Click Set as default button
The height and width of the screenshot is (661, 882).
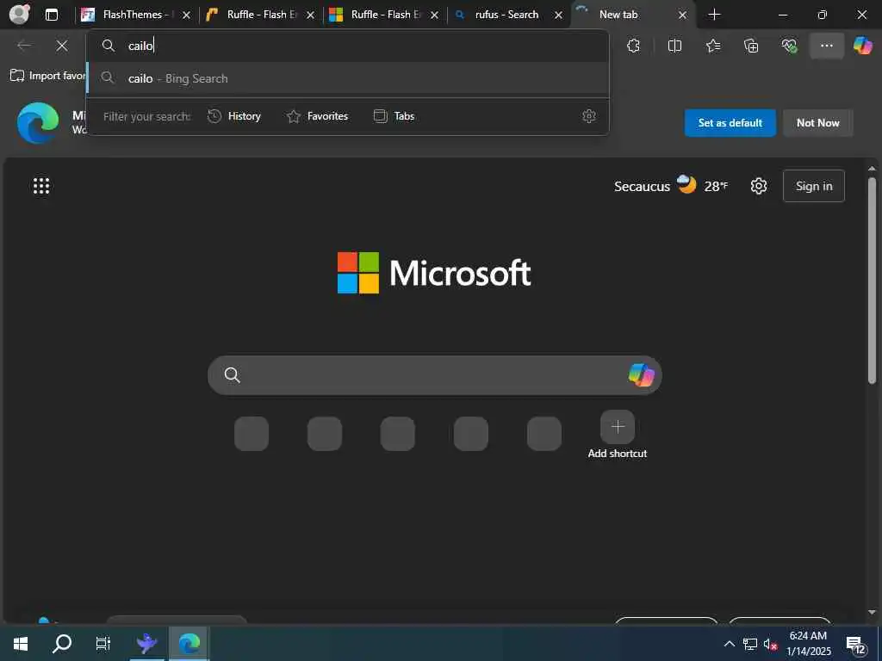coord(730,122)
